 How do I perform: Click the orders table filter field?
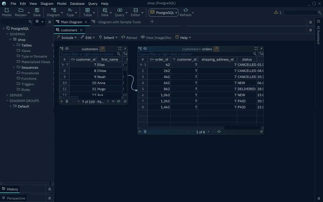pos(196,54)
